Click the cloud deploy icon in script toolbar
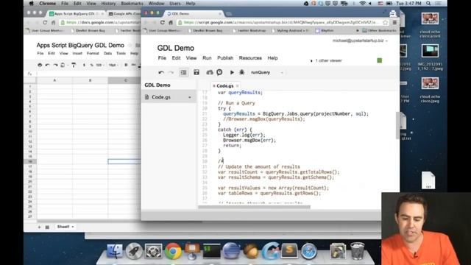Image resolution: width=471 pixels, height=265 pixels. [209, 72]
